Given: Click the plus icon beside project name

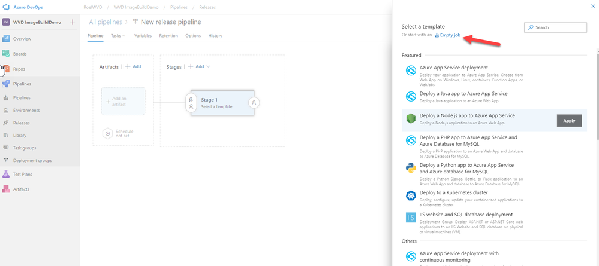Looking at the screenshot, I should tap(73, 22).
